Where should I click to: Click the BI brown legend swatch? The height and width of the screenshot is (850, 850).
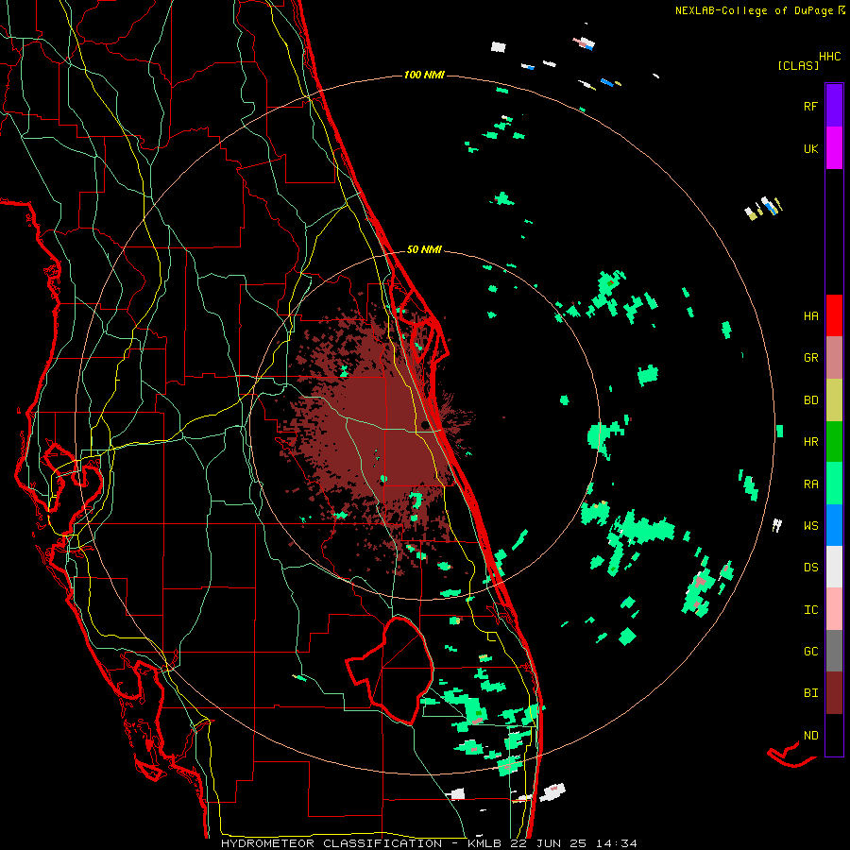tap(834, 692)
